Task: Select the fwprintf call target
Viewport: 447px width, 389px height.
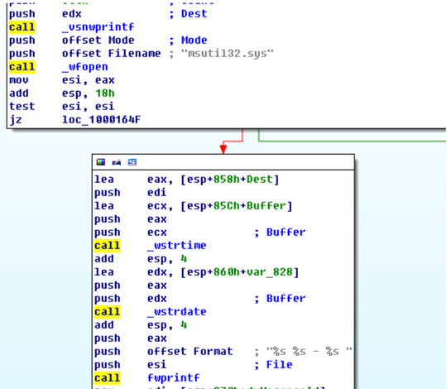Action: tap(173, 378)
